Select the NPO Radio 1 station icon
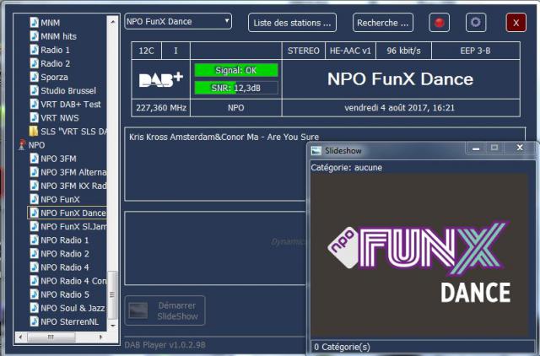Image resolution: width=540 pixels, height=356 pixels. pos(34,240)
